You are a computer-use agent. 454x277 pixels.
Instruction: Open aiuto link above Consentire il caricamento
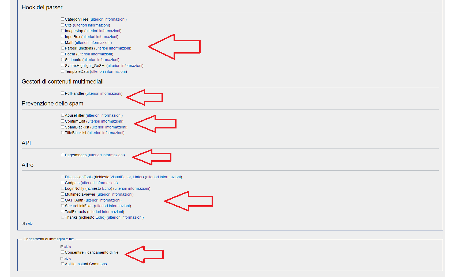(x=67, y=247)
